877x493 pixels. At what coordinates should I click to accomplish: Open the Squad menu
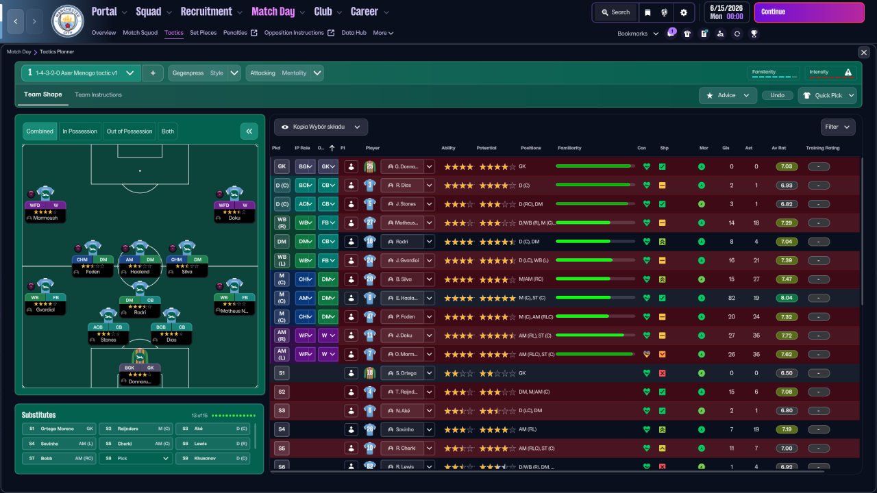click(x=153, y=12)
